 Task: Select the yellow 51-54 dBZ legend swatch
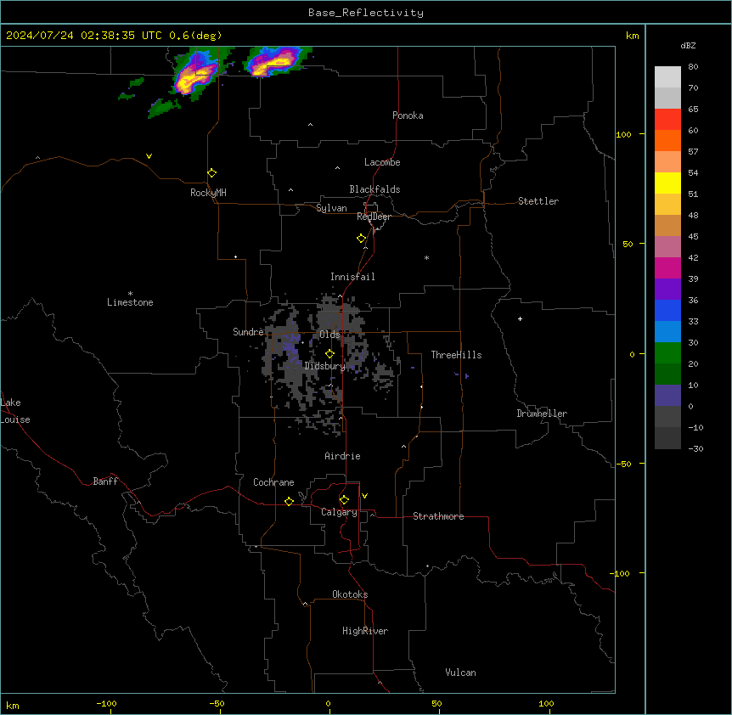click(x=667, y=183)
